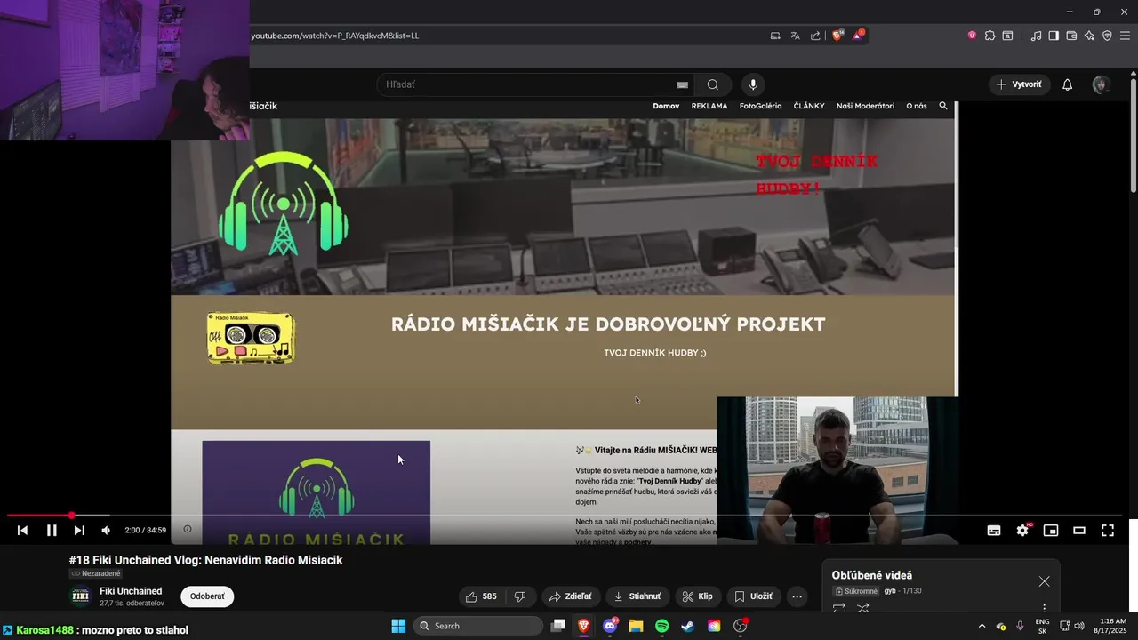Open more actions three-dot menu
1138x640 pixels.
coord(797,596)
